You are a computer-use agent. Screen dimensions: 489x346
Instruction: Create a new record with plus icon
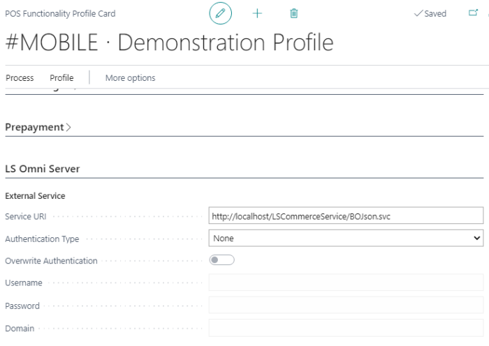coord(257,14)
